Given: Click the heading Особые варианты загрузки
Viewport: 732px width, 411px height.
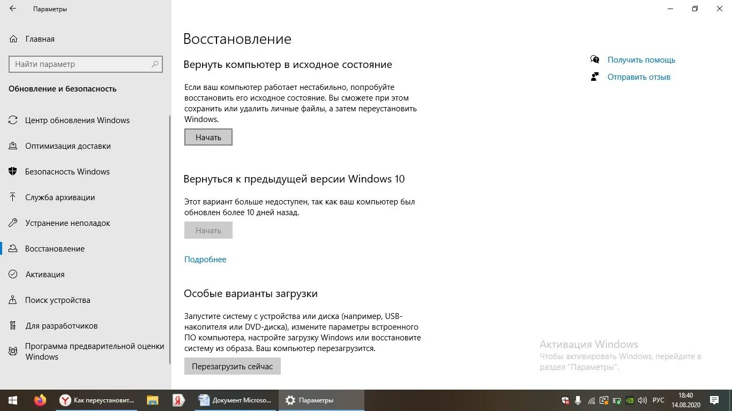Looking at the screenshot, I should (251, 294).
